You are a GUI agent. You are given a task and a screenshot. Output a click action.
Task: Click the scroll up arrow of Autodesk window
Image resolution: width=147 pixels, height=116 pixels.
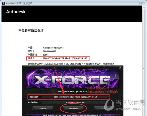click(144, 7)
